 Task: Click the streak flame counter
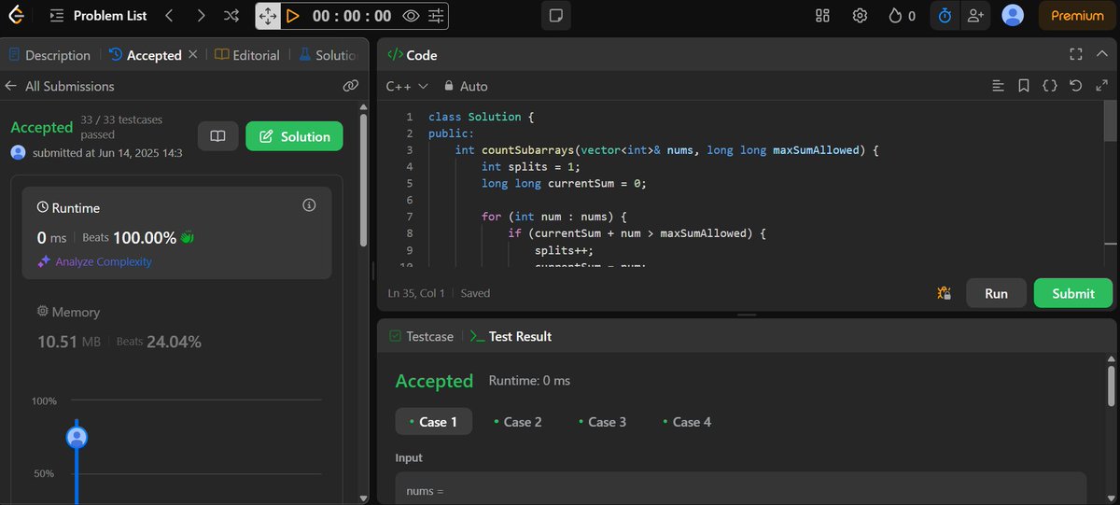click(902, 16)
